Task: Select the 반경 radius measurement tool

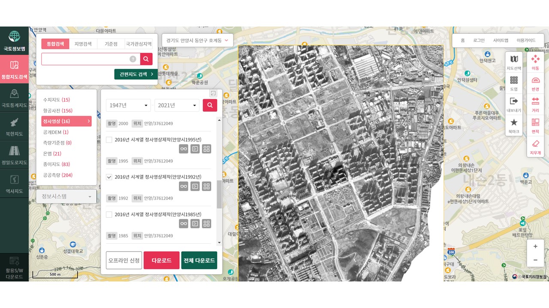Action: click(x=535, y=83)
